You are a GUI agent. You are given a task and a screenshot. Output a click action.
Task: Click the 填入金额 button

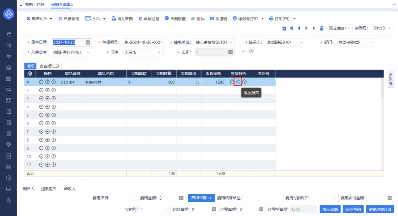coord(330,209)
